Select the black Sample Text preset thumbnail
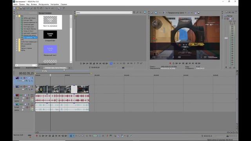The height and width of the screenshot is (141, 251). click(x=50, y=35)
